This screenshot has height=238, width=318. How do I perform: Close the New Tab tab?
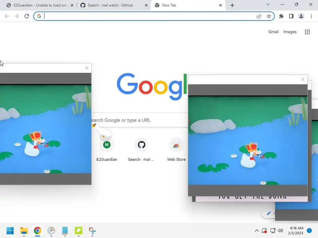click(220, 6)
